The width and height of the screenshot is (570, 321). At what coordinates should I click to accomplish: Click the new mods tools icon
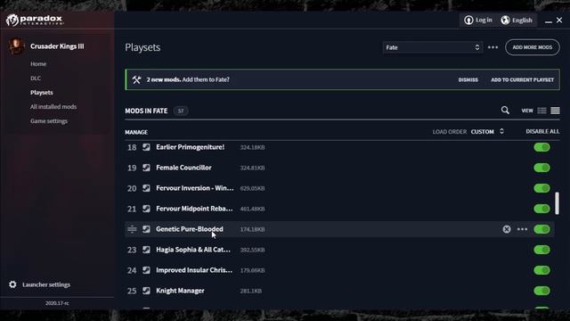pyautogui.click(x=136, y=79)
